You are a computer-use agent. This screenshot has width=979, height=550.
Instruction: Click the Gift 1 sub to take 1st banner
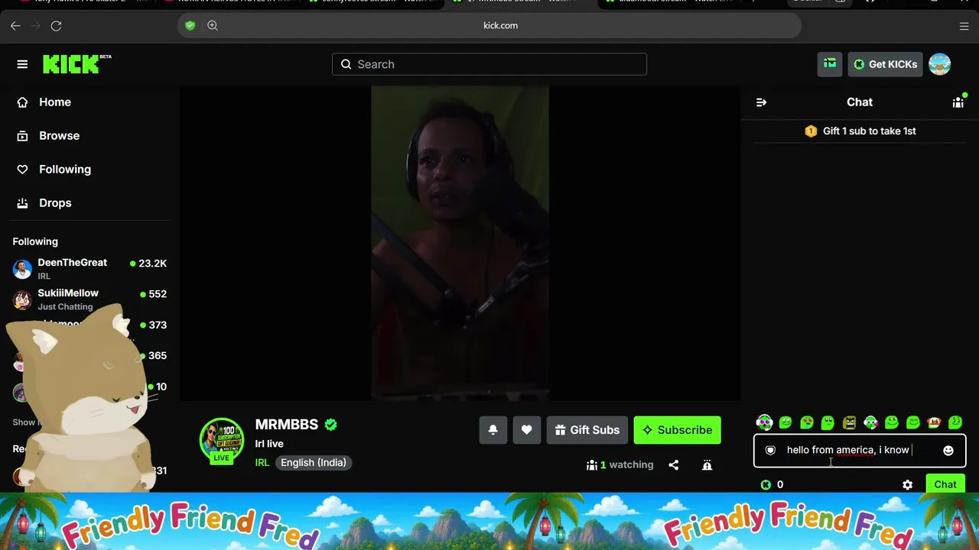coord(860,131)
